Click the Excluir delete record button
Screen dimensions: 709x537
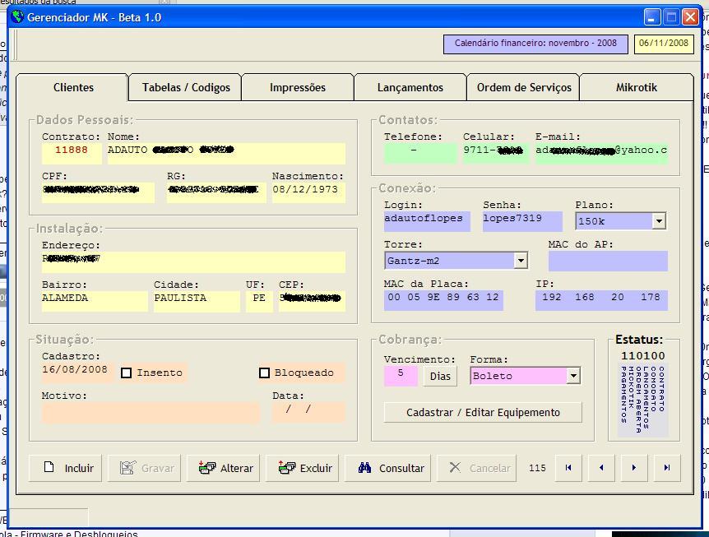305,468
